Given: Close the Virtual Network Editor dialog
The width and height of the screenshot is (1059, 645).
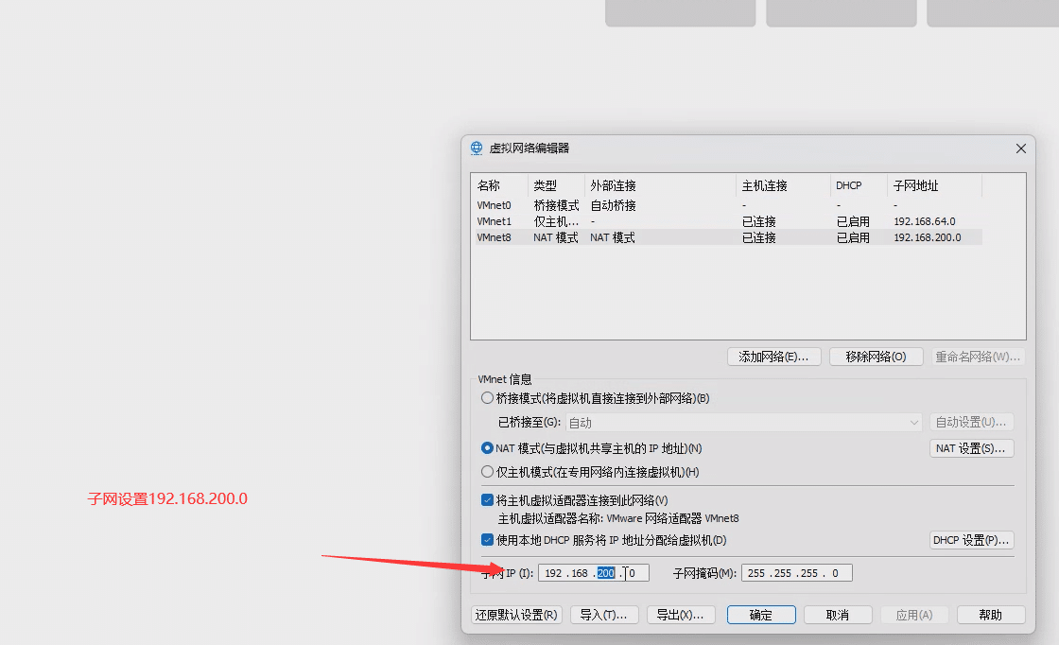Looking at the screenshot, I should 1020,148.
